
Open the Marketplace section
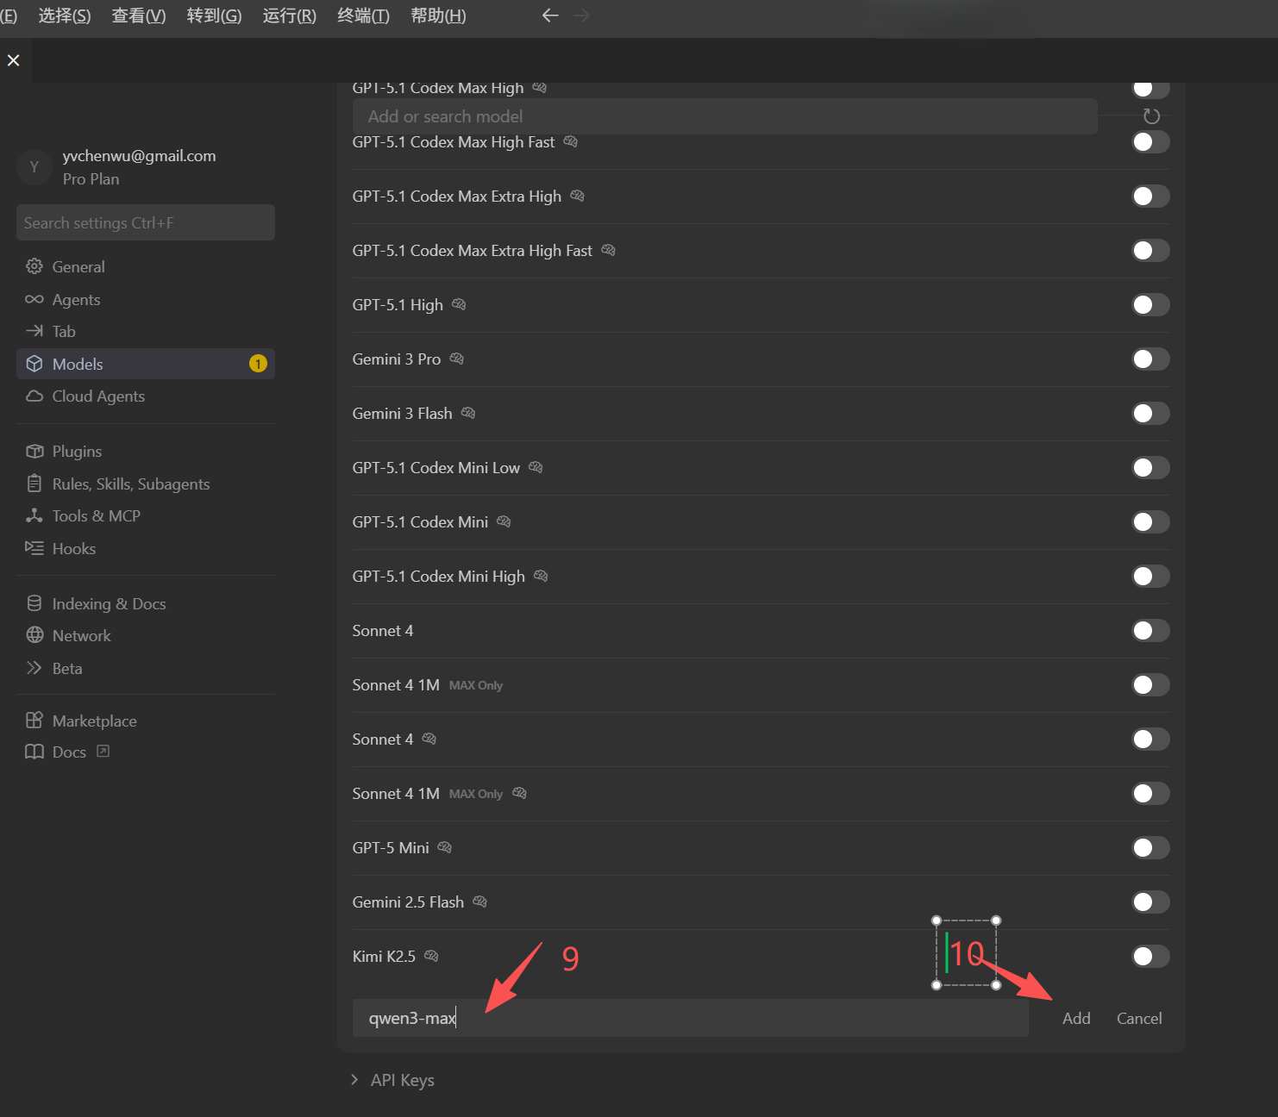[94, 721]
